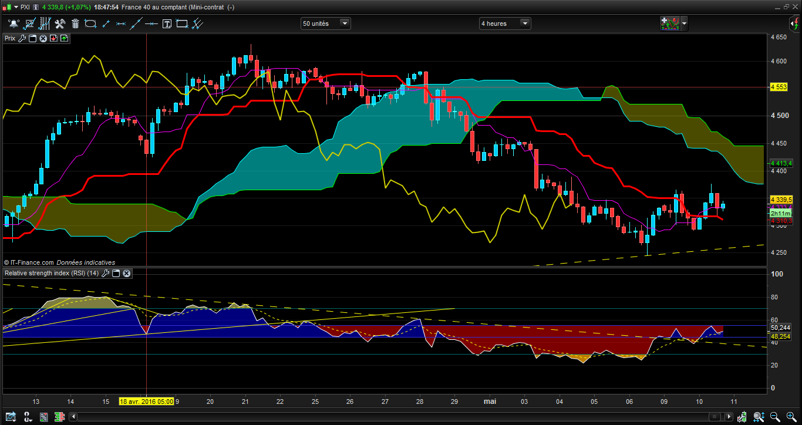Image resolution: width=802 pixels, height=425 pixels.
Task: Click the RSI value 48,254 label
Action: tap(781, 336)
